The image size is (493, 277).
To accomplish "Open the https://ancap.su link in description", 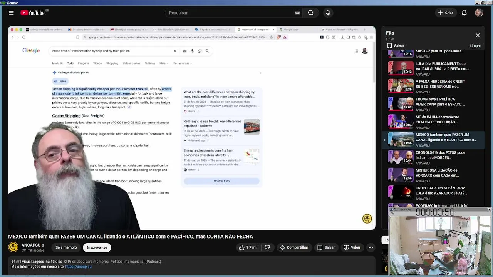I will click(x=78, y=267).
